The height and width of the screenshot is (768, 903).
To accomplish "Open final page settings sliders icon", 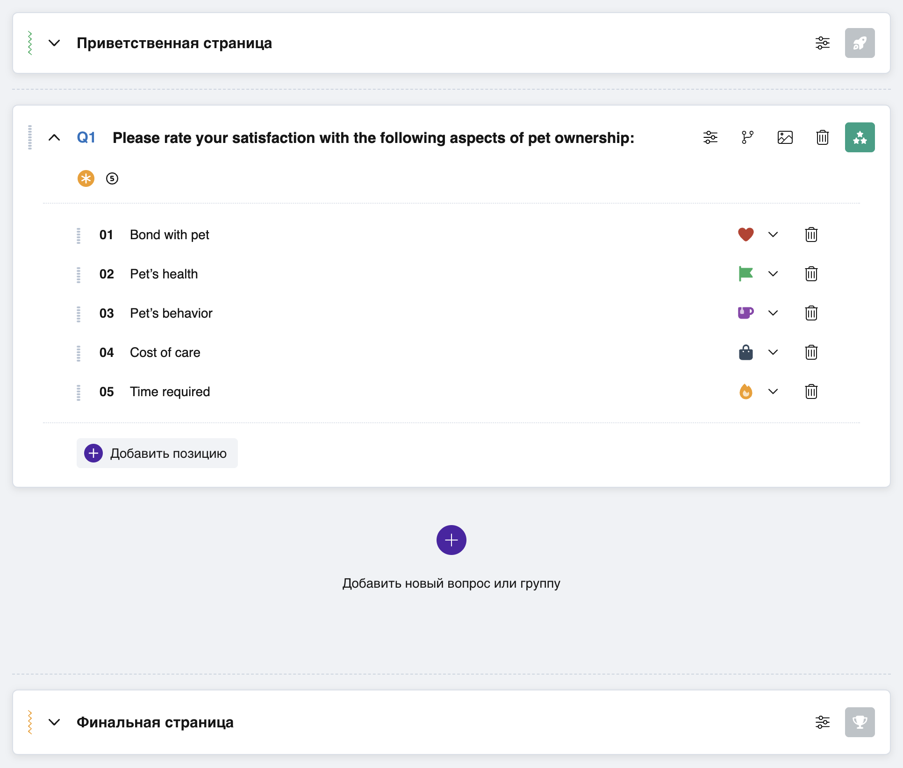I will click(x=823, y=722).
